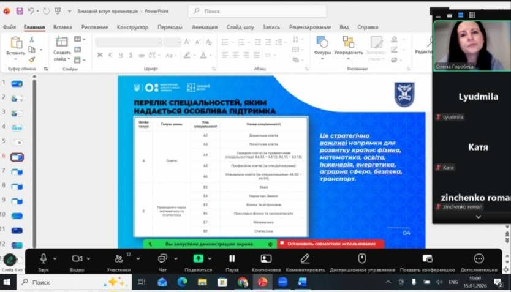Image resolution: width=511 pixels, height=292 pixels.
Task: Open the Анимация ribbon tab
Action: pyautogui.click(x=204, y=27)
